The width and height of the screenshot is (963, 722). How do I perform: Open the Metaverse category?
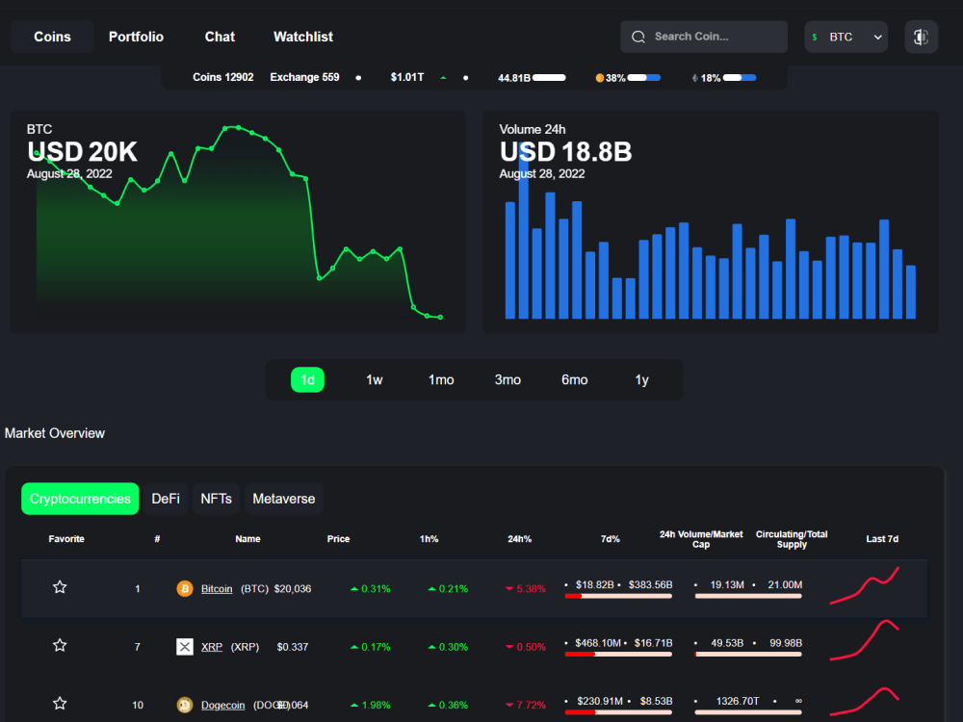[x=284, y=499]
